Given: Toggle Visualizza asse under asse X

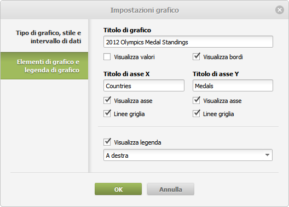Looking at the screenshot, I should [107, 100].
